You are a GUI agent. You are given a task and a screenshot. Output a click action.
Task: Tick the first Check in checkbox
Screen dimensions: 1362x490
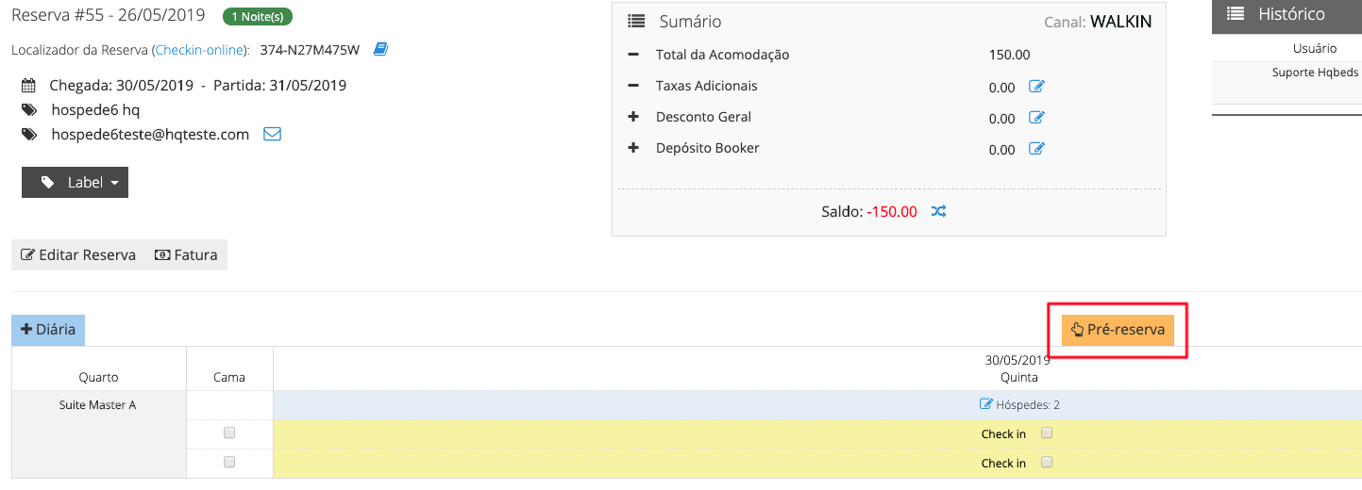[1046, 433]
